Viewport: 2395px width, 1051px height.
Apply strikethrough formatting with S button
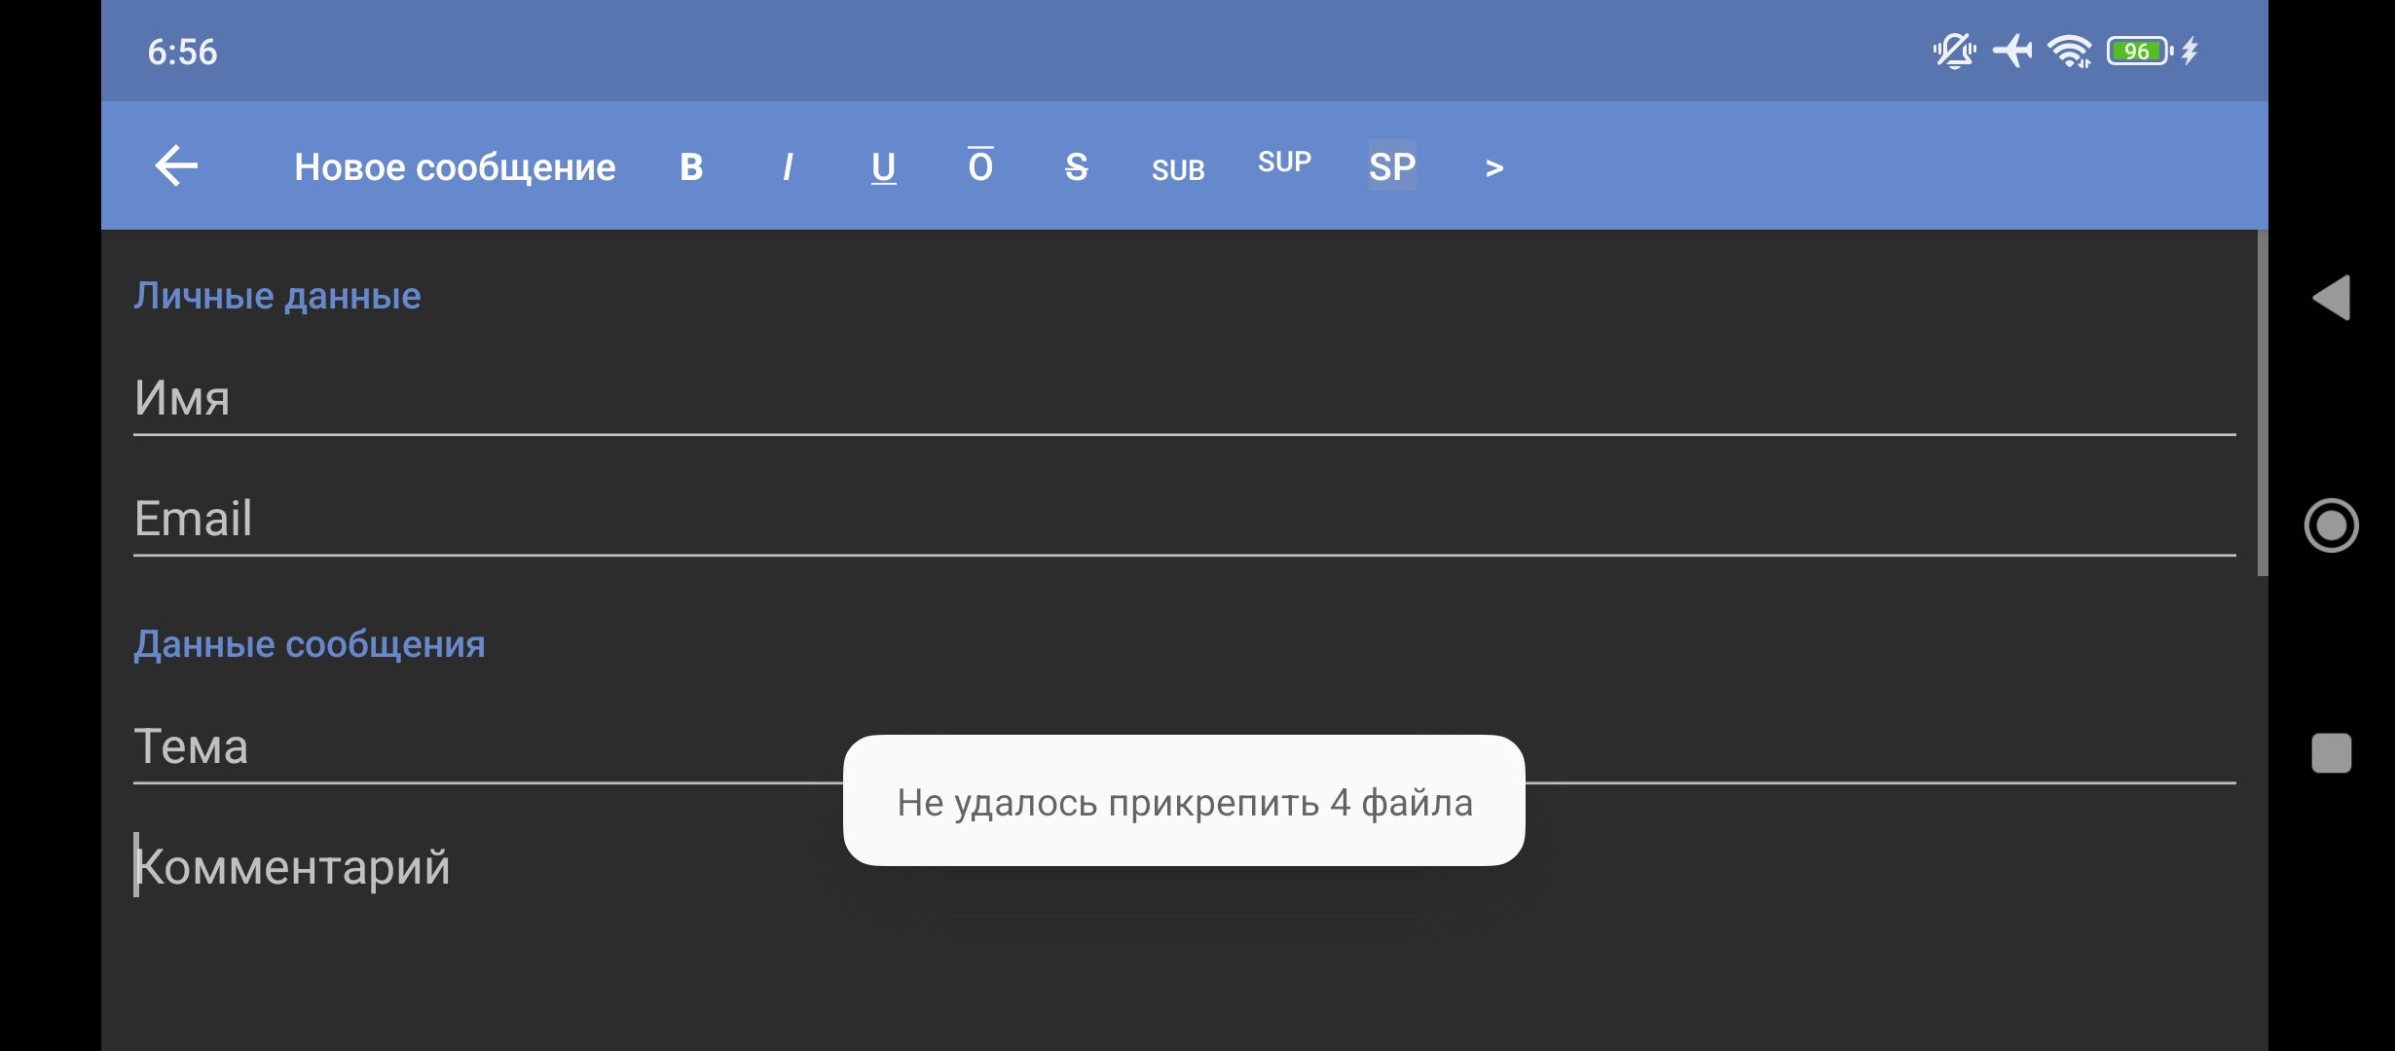[x=1076, y=167]
